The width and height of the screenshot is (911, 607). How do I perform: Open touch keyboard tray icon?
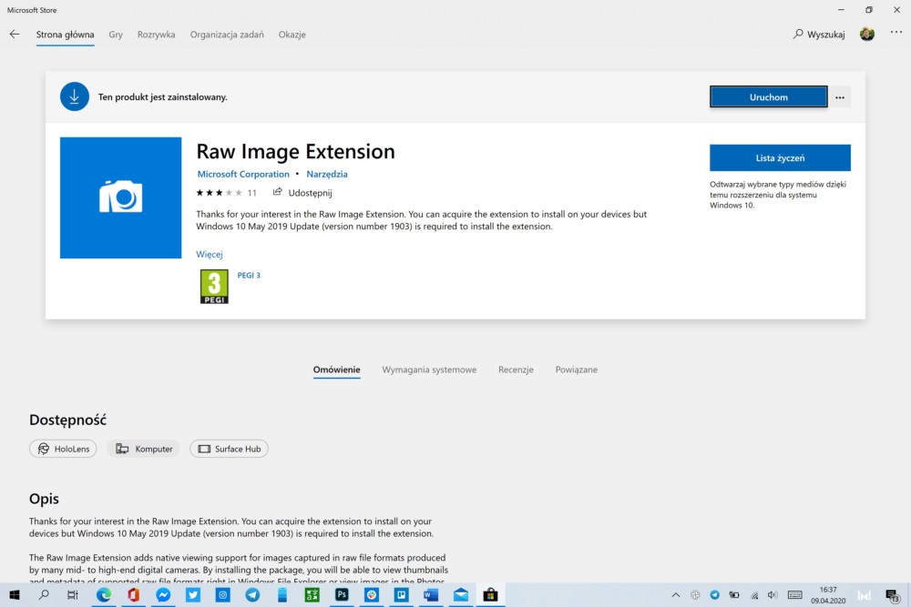[x=794, y=595]
